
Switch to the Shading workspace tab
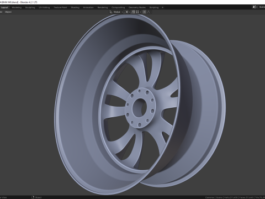coord(75,8)
